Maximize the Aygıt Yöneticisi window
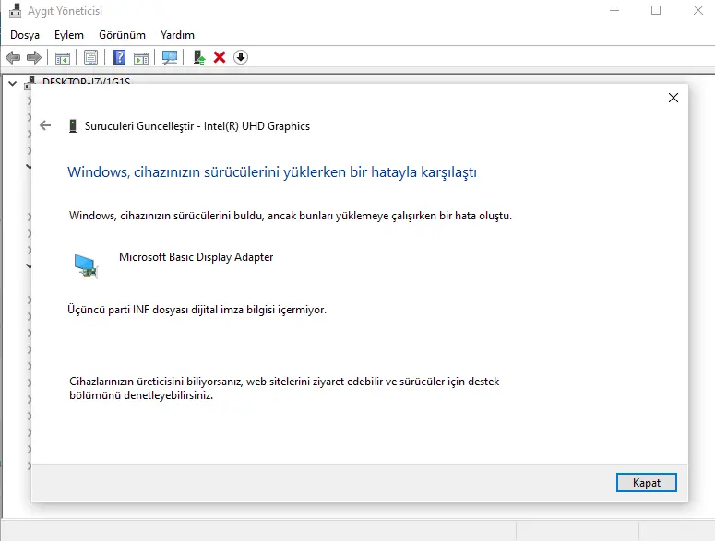Screen dimensions: 715x541 click(x=656, y=10)
